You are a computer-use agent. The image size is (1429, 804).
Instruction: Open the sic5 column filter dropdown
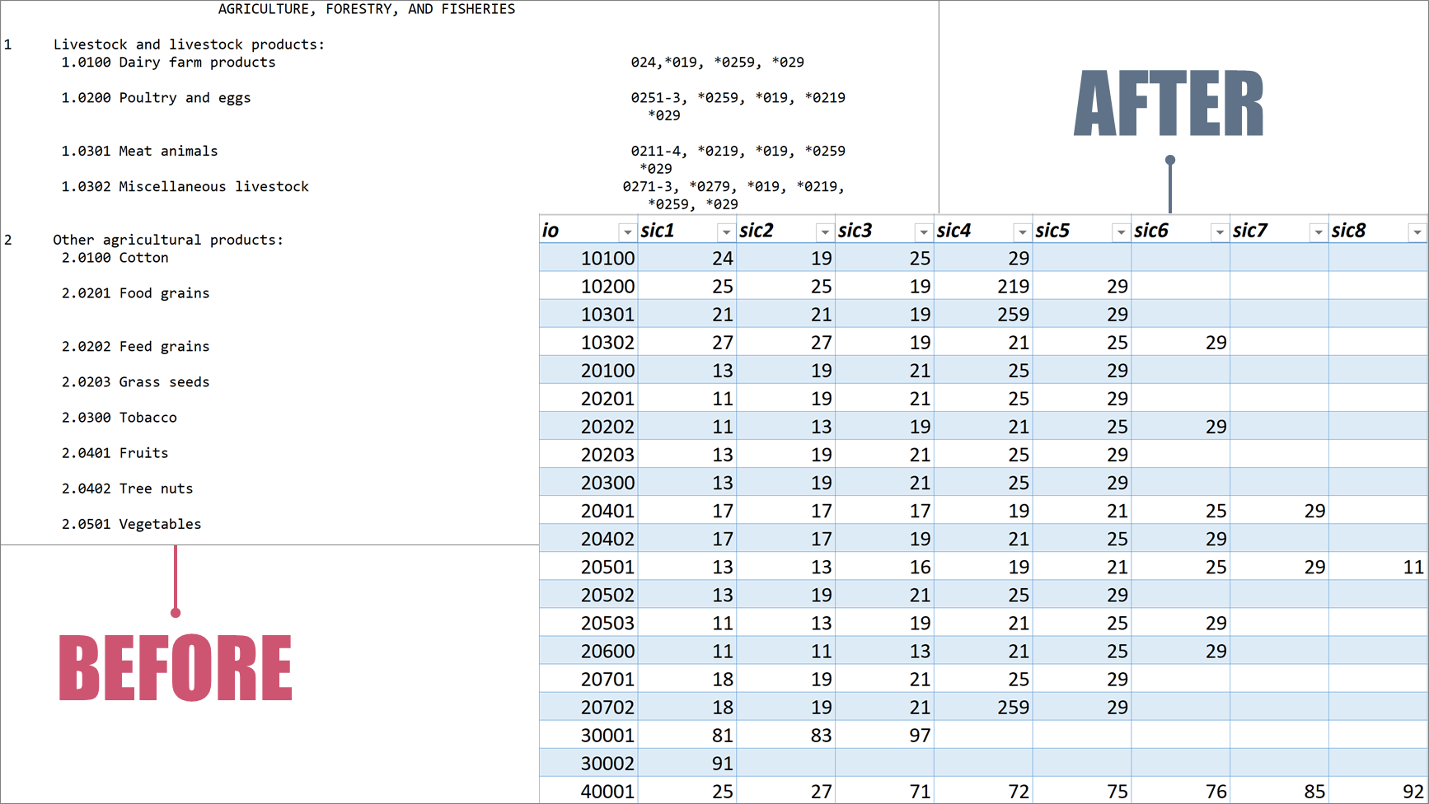(1120, 232)
